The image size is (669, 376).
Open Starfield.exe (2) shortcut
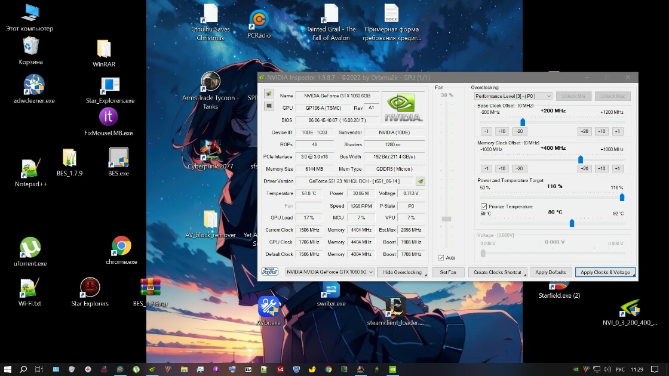(x=559, y=290)
